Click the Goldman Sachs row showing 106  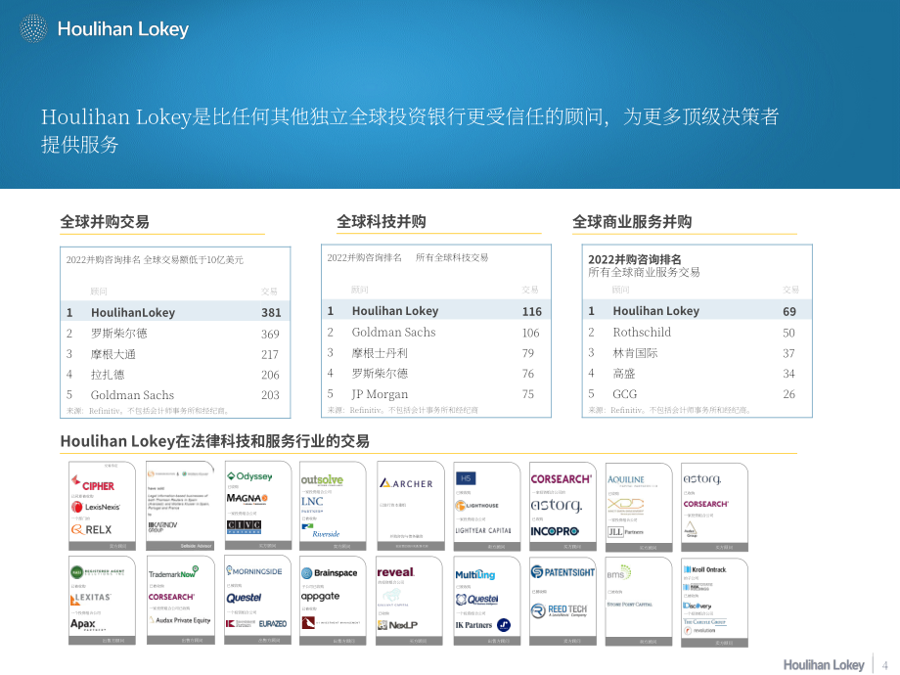(436, 333)
